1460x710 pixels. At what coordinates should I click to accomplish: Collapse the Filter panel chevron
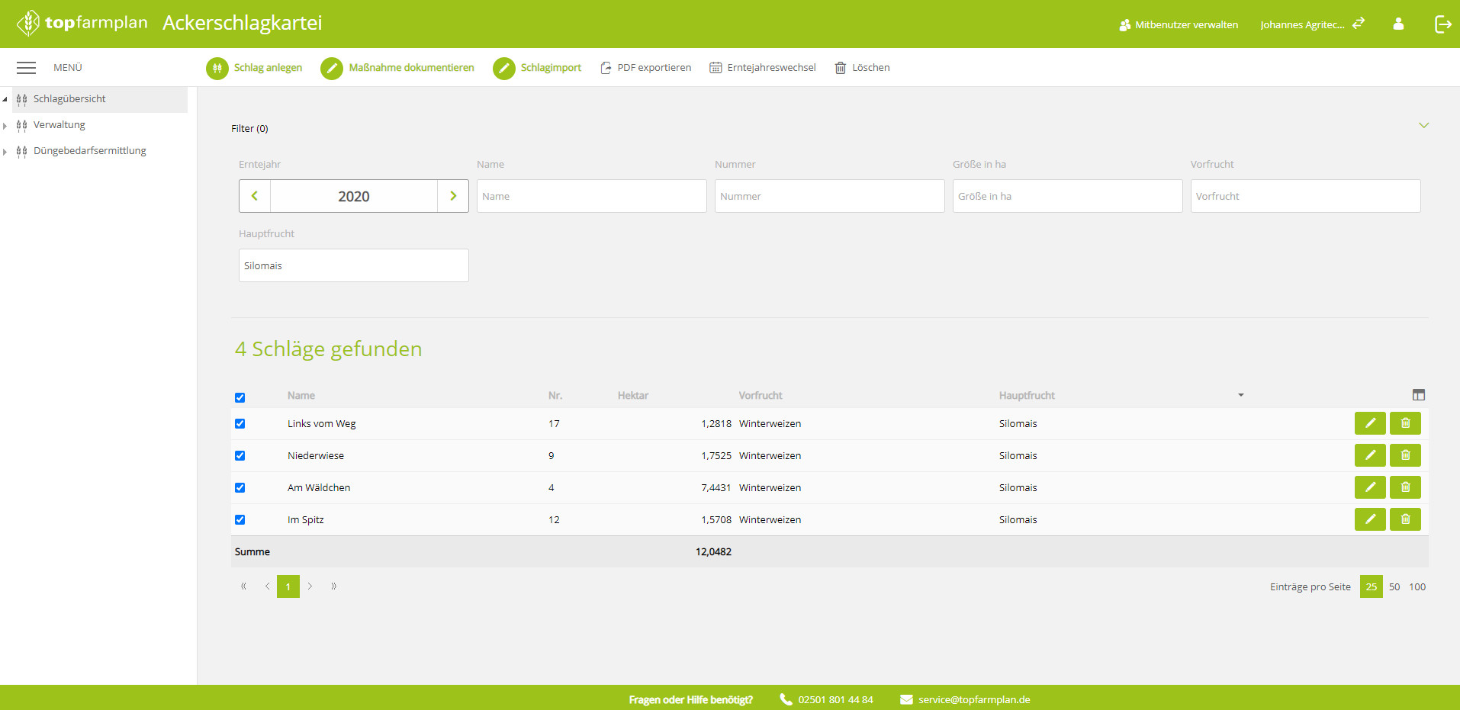click(x=1423, y=126)
